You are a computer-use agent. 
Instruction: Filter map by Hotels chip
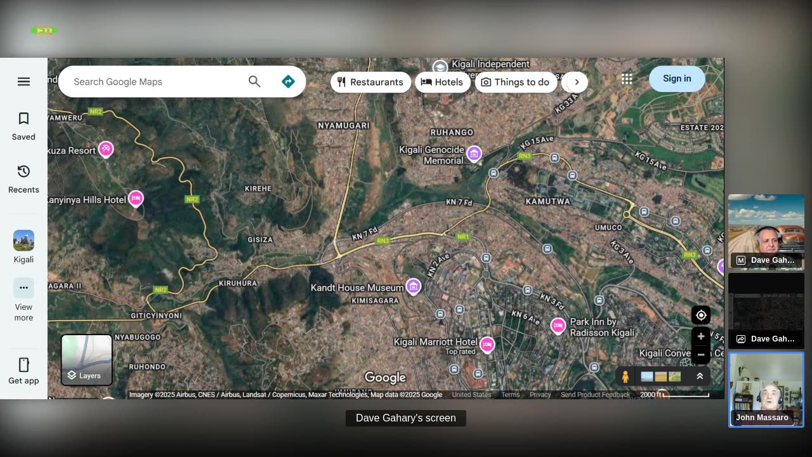[442, 82]
